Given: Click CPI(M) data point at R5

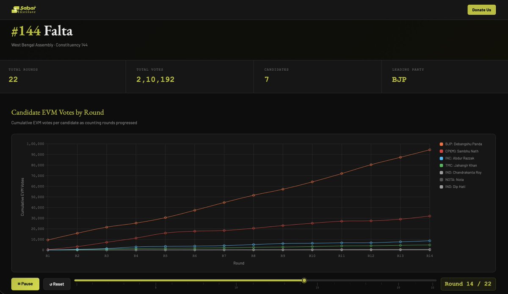Looking at the screenshot, I should (x=165, y=233).
